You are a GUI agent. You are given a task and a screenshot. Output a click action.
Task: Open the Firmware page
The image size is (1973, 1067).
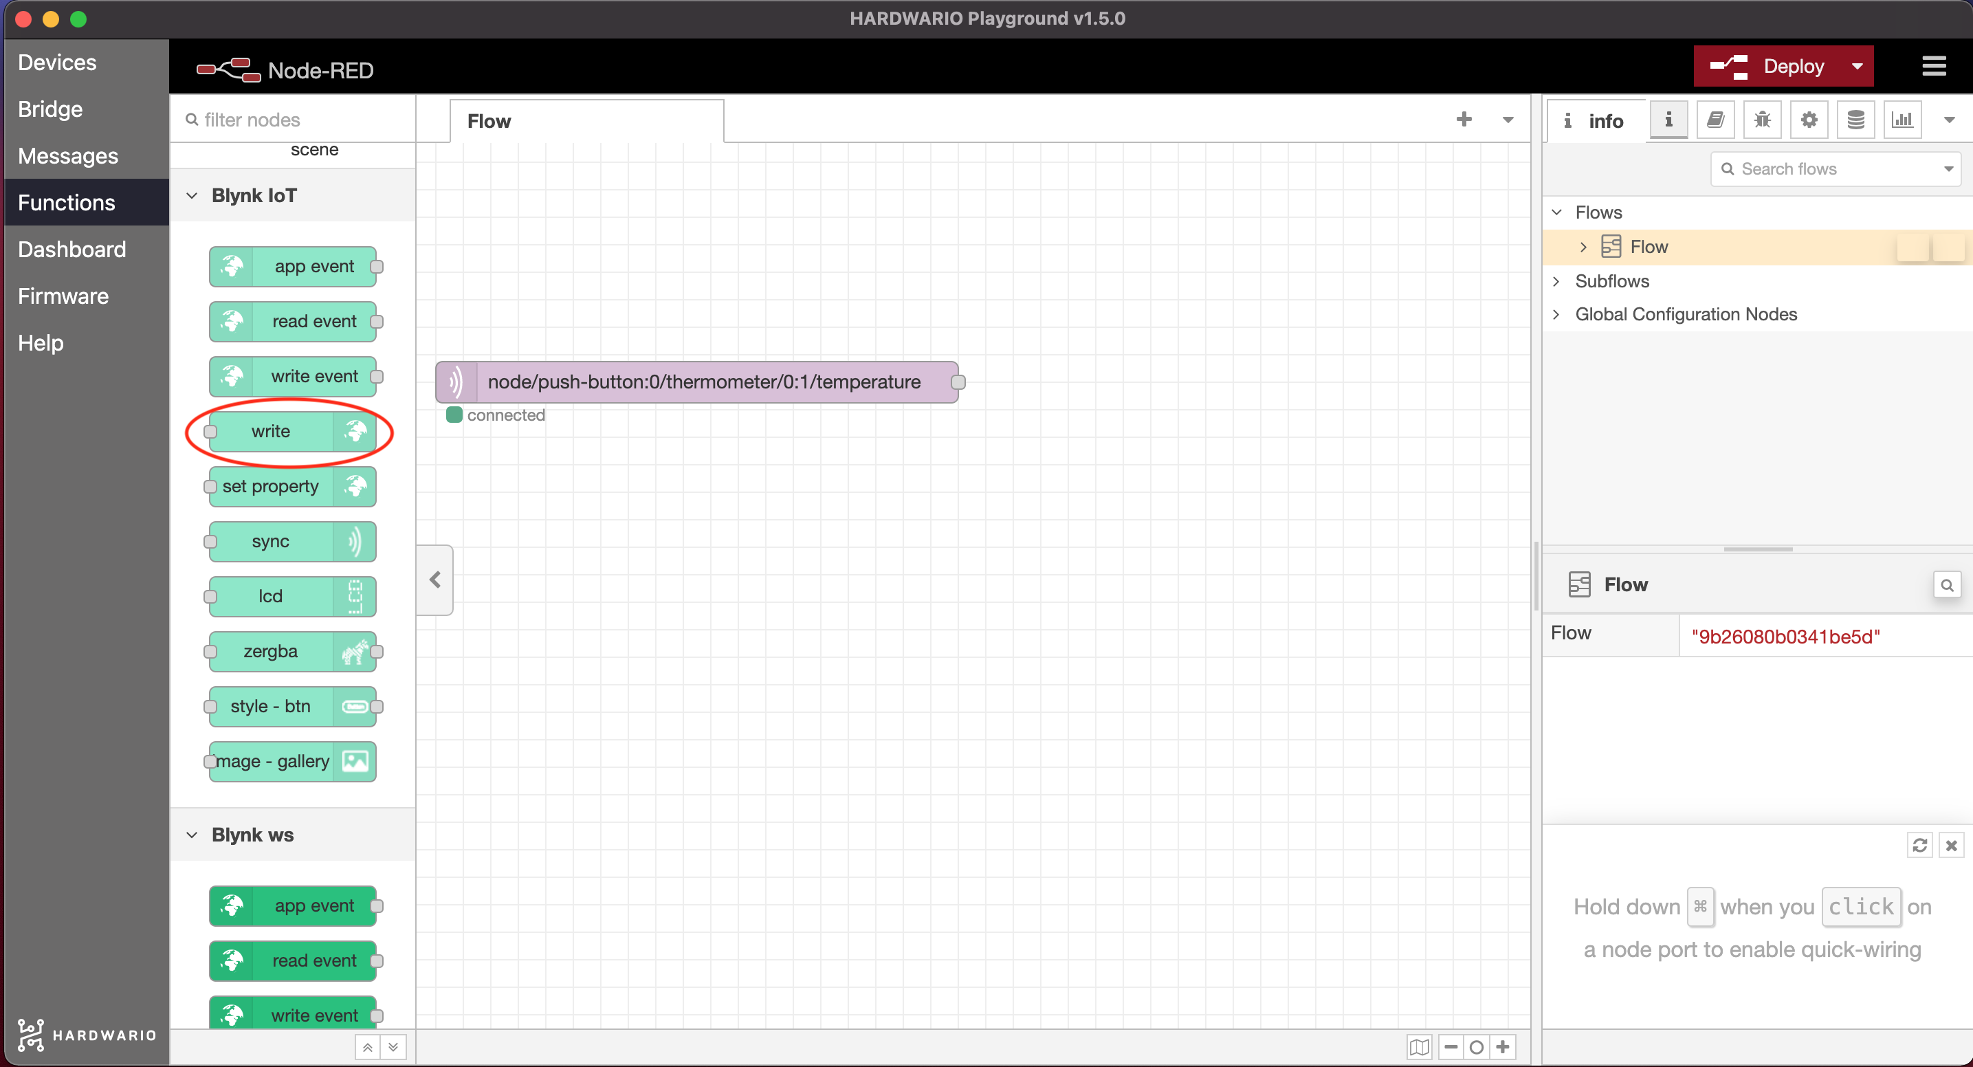63,296
